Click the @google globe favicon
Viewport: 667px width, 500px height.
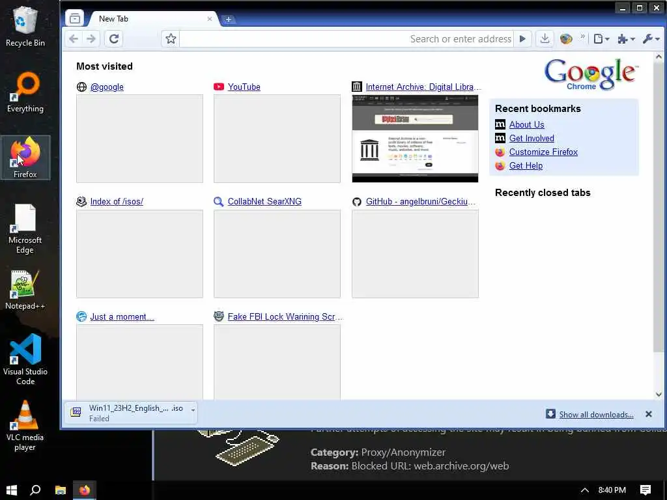click(x=81, y=87)
